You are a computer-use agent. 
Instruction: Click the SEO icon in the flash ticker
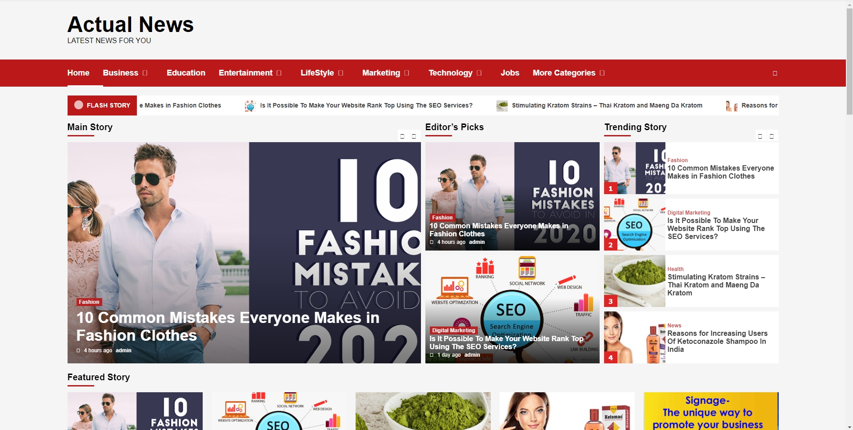pos(250,106)
